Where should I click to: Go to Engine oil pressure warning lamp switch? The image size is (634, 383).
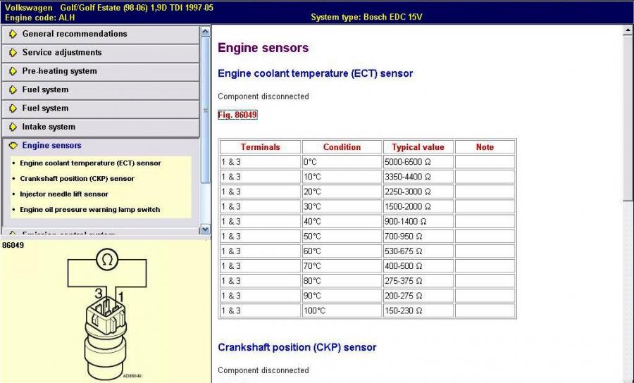click(89, 210)
